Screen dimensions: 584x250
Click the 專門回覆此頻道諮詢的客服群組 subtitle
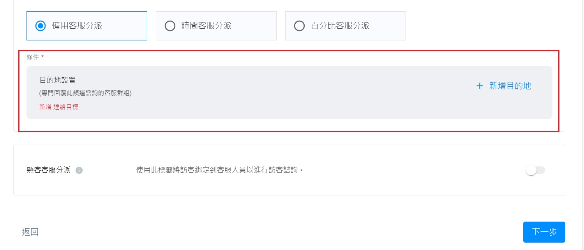click(x=85, y=93)
